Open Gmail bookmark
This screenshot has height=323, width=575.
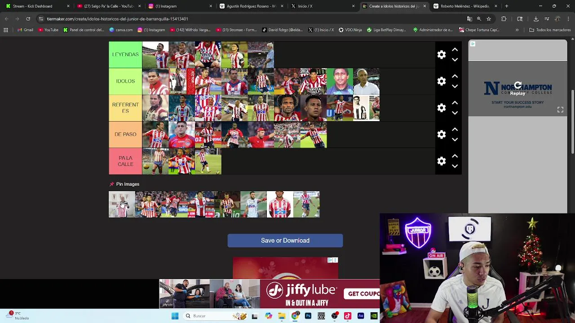click(25, 30)
